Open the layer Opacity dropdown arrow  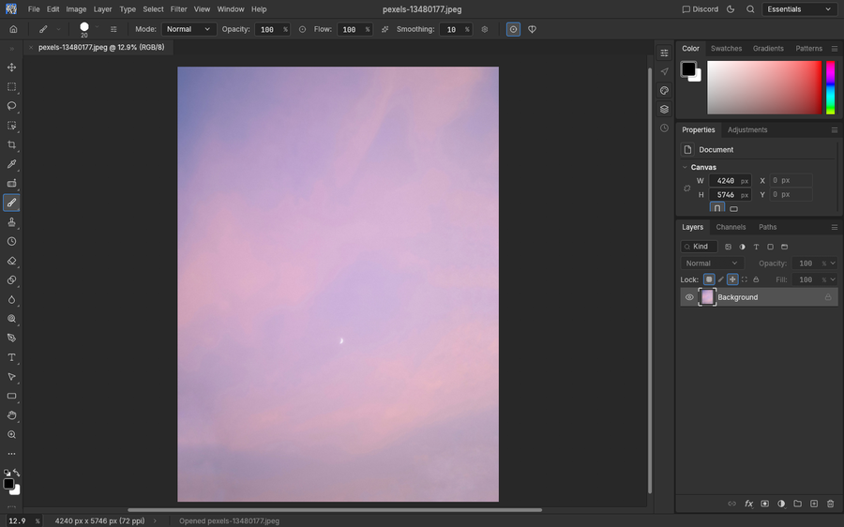(x=834, y=263)
